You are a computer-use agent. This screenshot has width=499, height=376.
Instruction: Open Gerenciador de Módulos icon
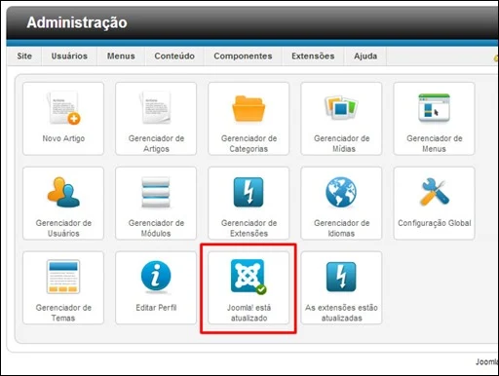156,192
